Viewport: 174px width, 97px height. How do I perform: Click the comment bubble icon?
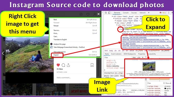tap(63, 65)
